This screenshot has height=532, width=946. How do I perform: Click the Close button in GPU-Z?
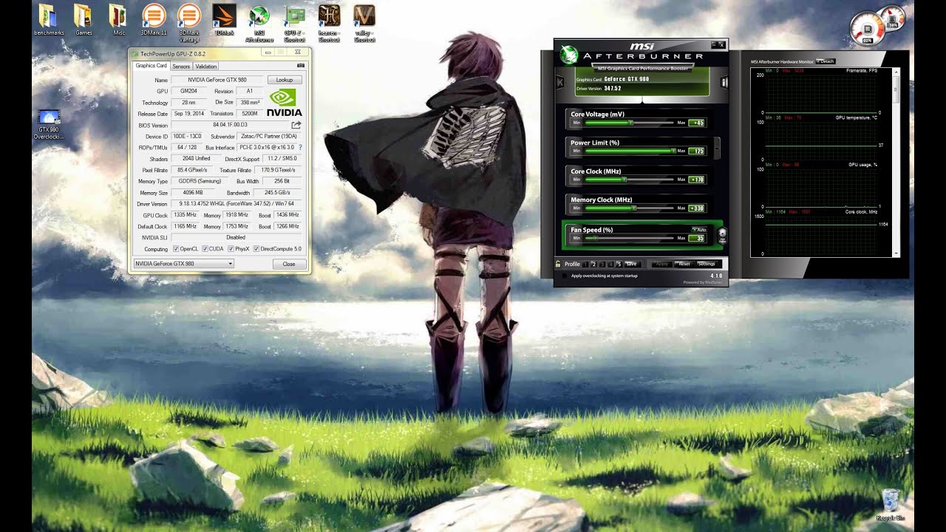pos(289,264)
